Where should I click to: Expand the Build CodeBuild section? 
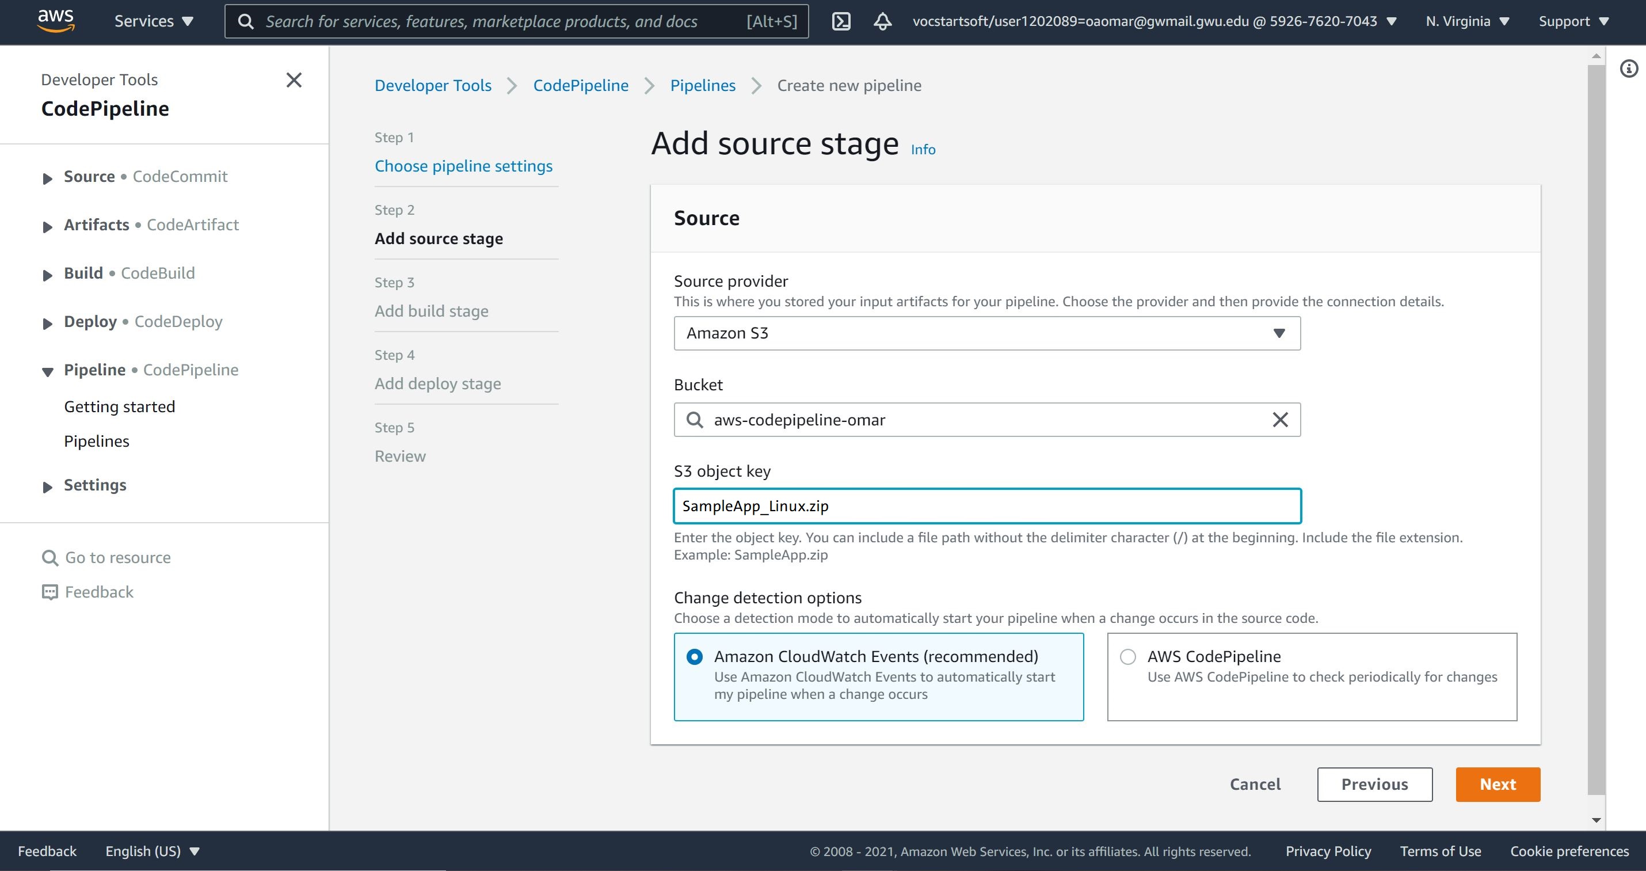point(47,275)
